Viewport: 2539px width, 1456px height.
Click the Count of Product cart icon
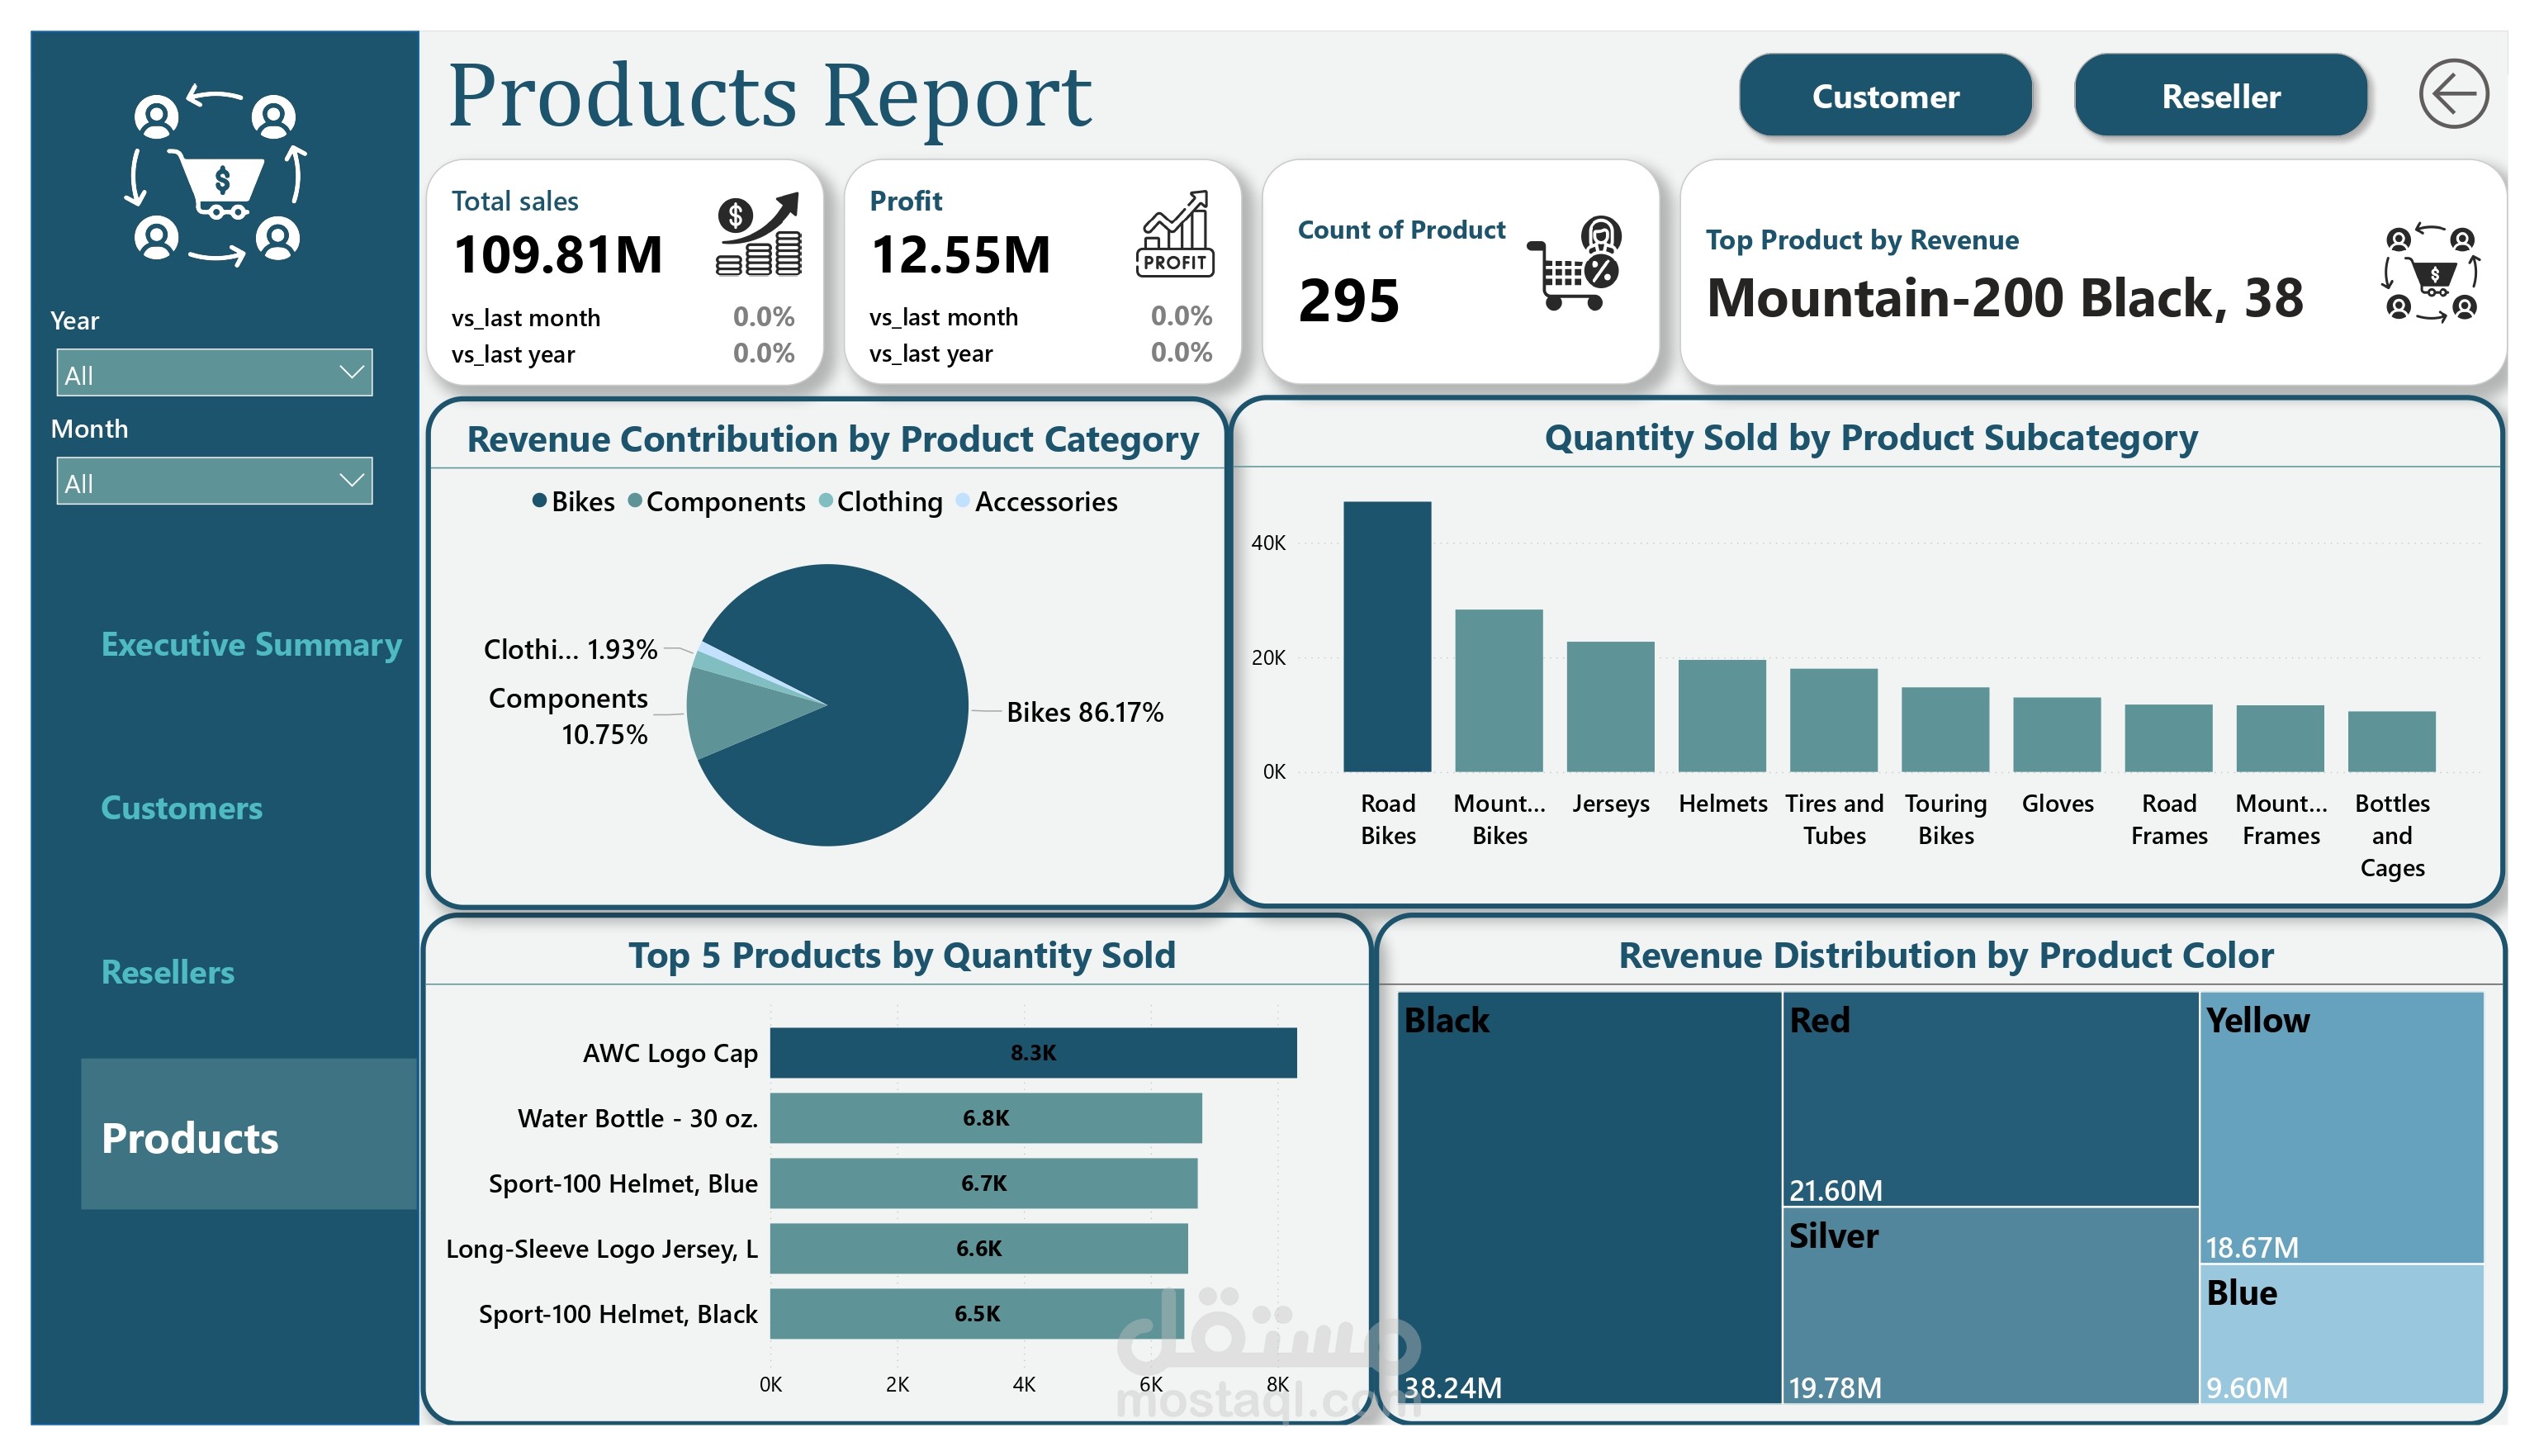pyautogui.click(x=1575, y=264)
